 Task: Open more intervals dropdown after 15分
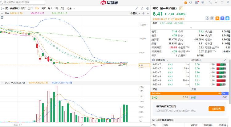pyautogui.click(x=74, y=9)
